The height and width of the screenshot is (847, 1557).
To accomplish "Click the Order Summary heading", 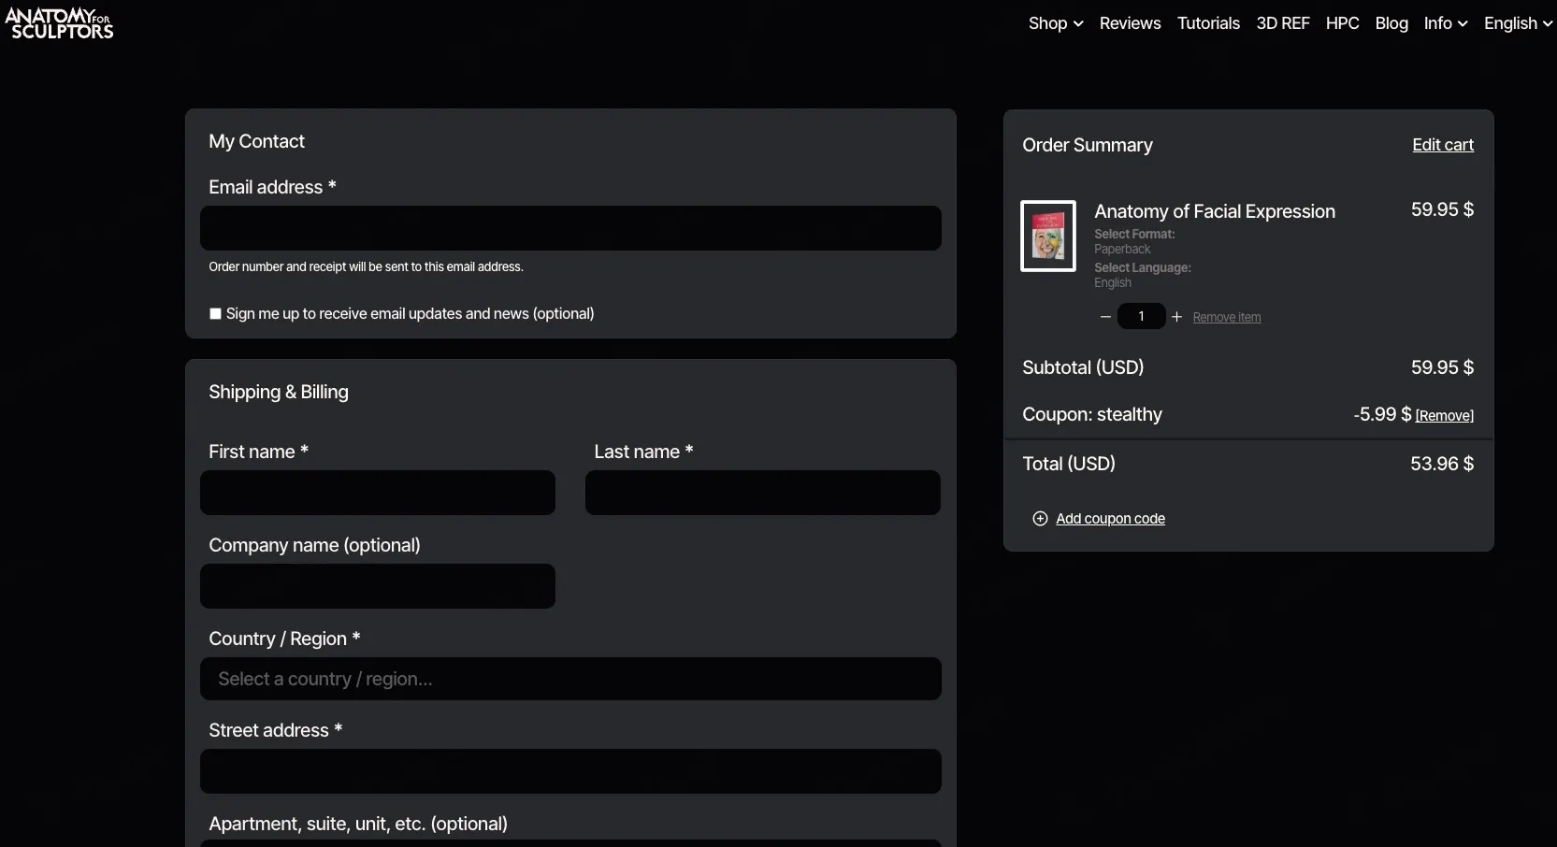I will coord(1088,145).
